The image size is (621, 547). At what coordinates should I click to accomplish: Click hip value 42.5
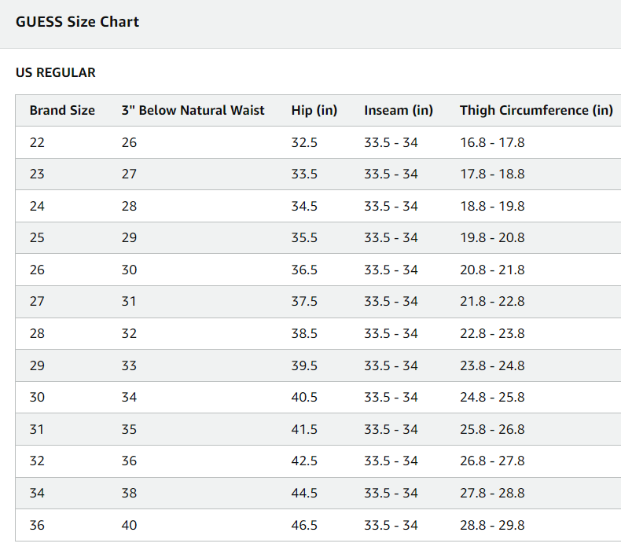click(304, 461)
